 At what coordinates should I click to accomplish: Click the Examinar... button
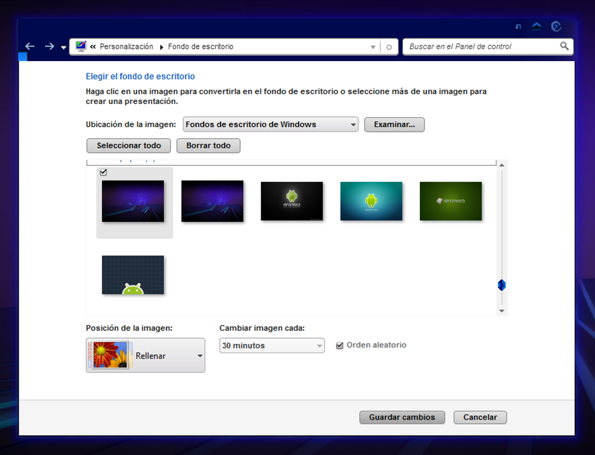[394, 124]
